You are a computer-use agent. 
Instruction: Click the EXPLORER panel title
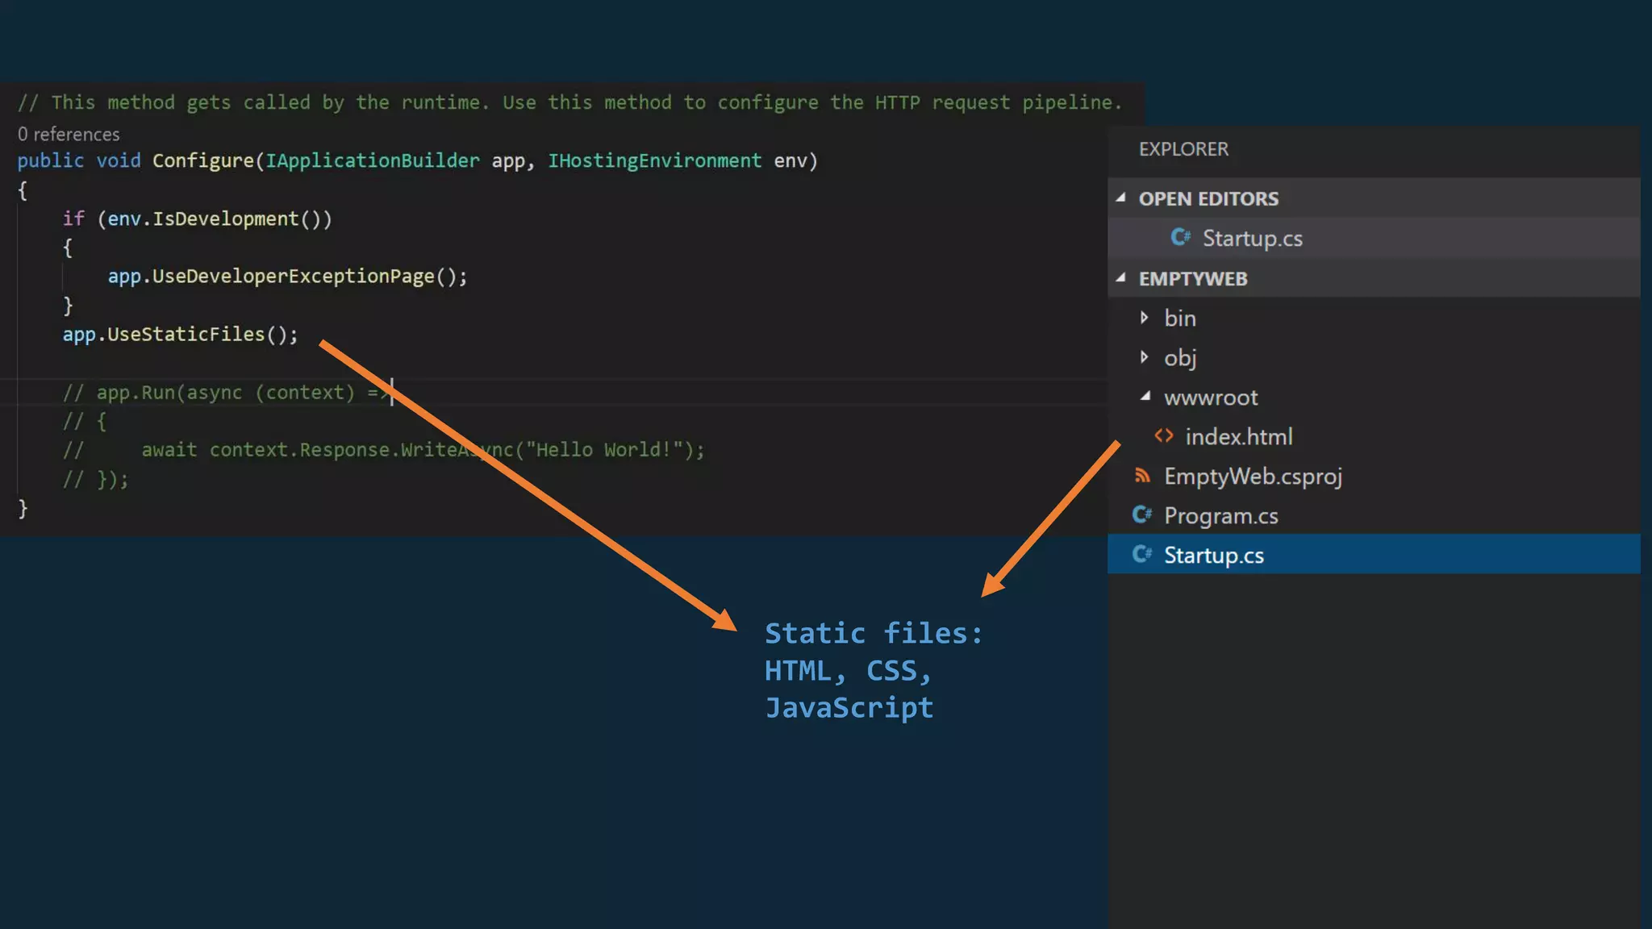point(1183,149)
